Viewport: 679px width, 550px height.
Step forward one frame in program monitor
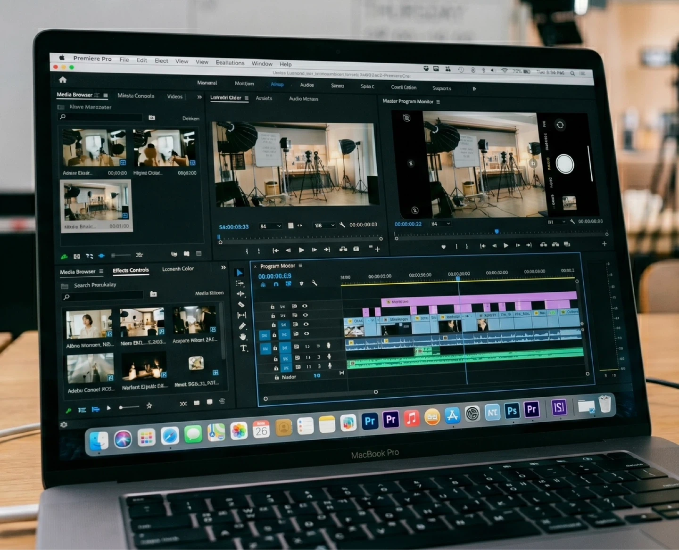pyautogui.click(x=518, y=245)
